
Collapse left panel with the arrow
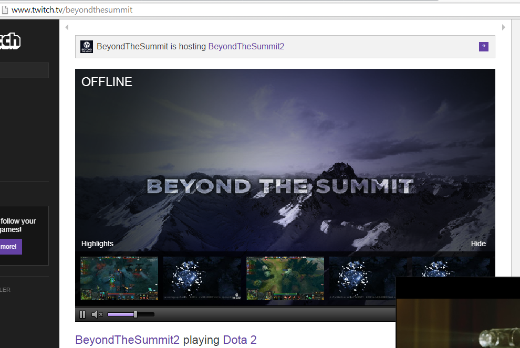pos(67,27)
